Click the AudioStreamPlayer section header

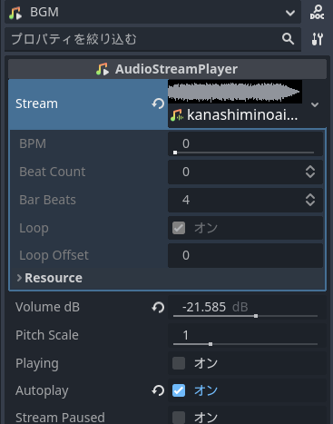coord(167,69)
